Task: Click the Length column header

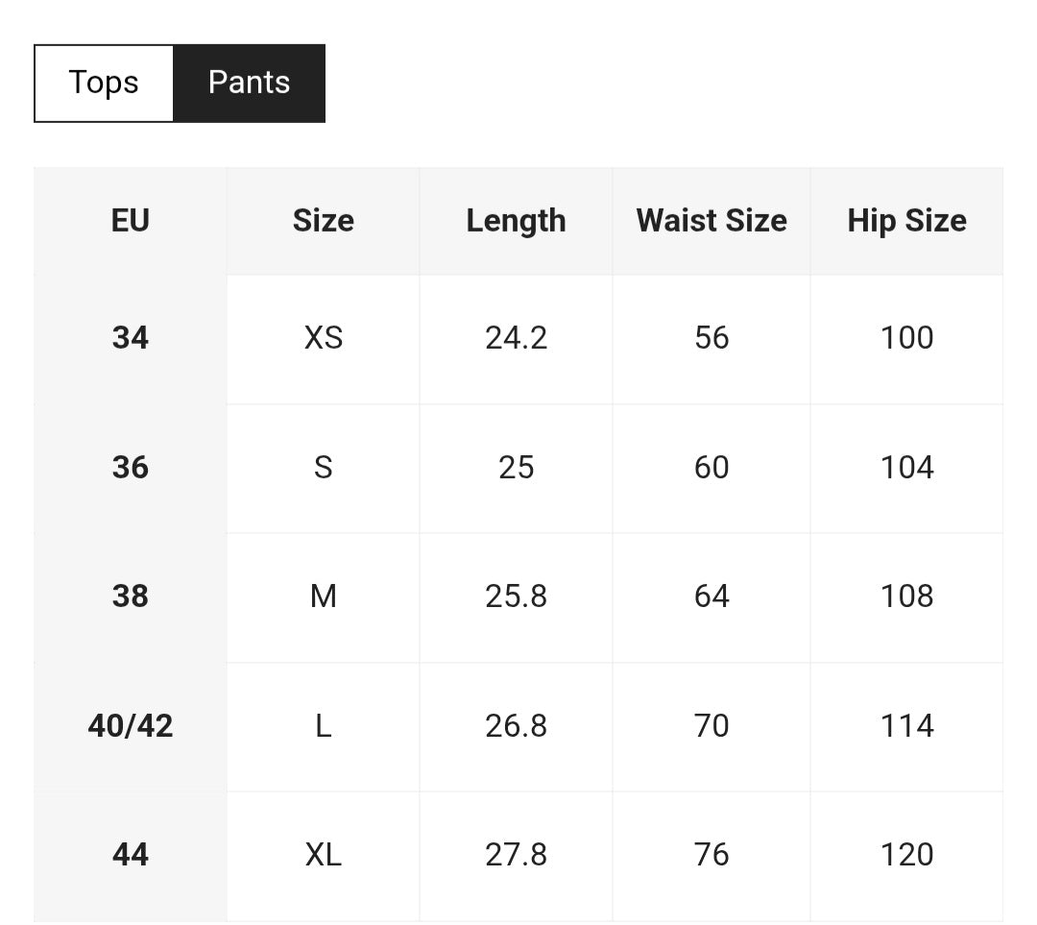Action: 516,221
